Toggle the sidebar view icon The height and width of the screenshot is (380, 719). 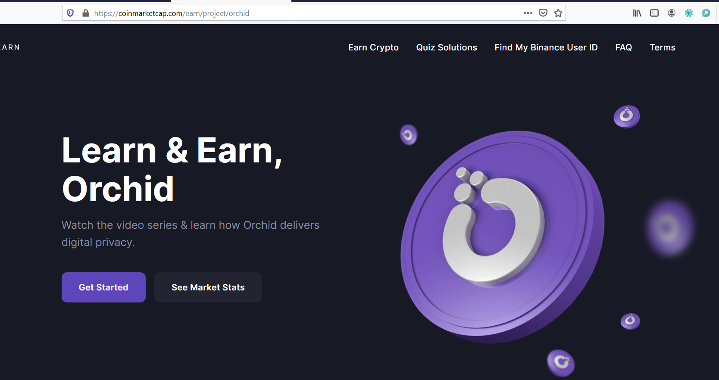point(654,13)
